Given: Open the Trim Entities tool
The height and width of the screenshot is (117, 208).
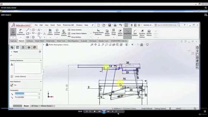Looking at the screenshot, I should pos(50,32).
